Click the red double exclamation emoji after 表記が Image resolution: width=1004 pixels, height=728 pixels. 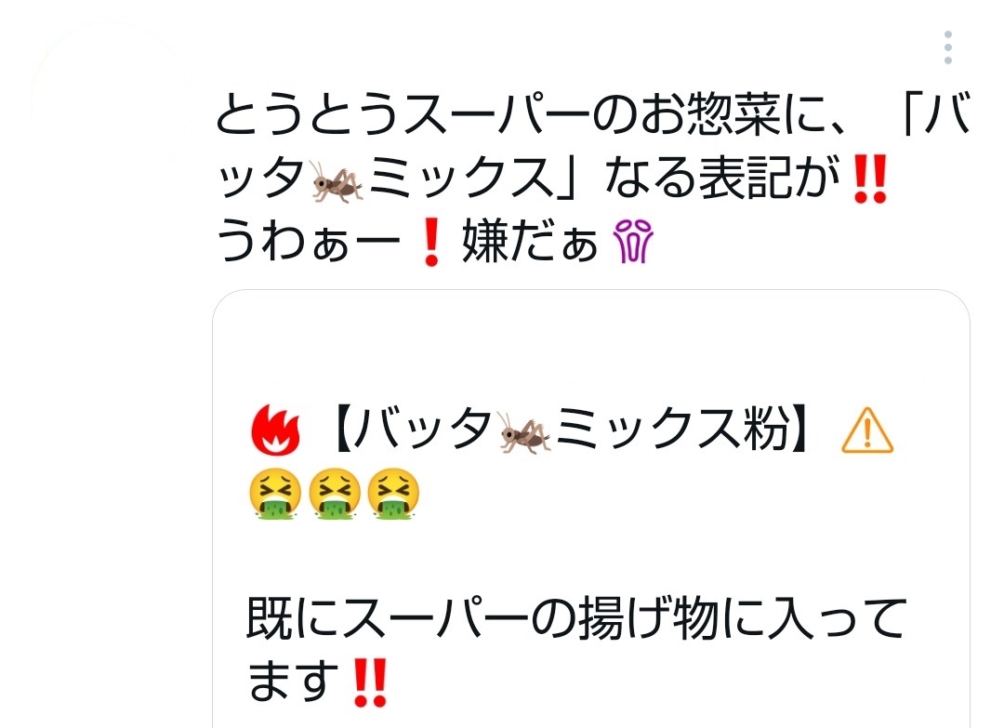870,179
